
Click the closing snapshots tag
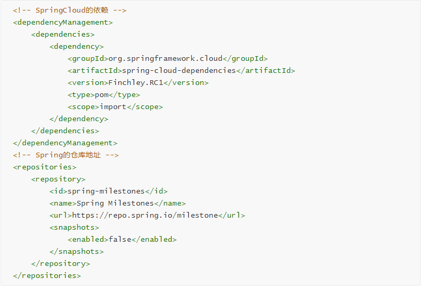tap(77, 251)
